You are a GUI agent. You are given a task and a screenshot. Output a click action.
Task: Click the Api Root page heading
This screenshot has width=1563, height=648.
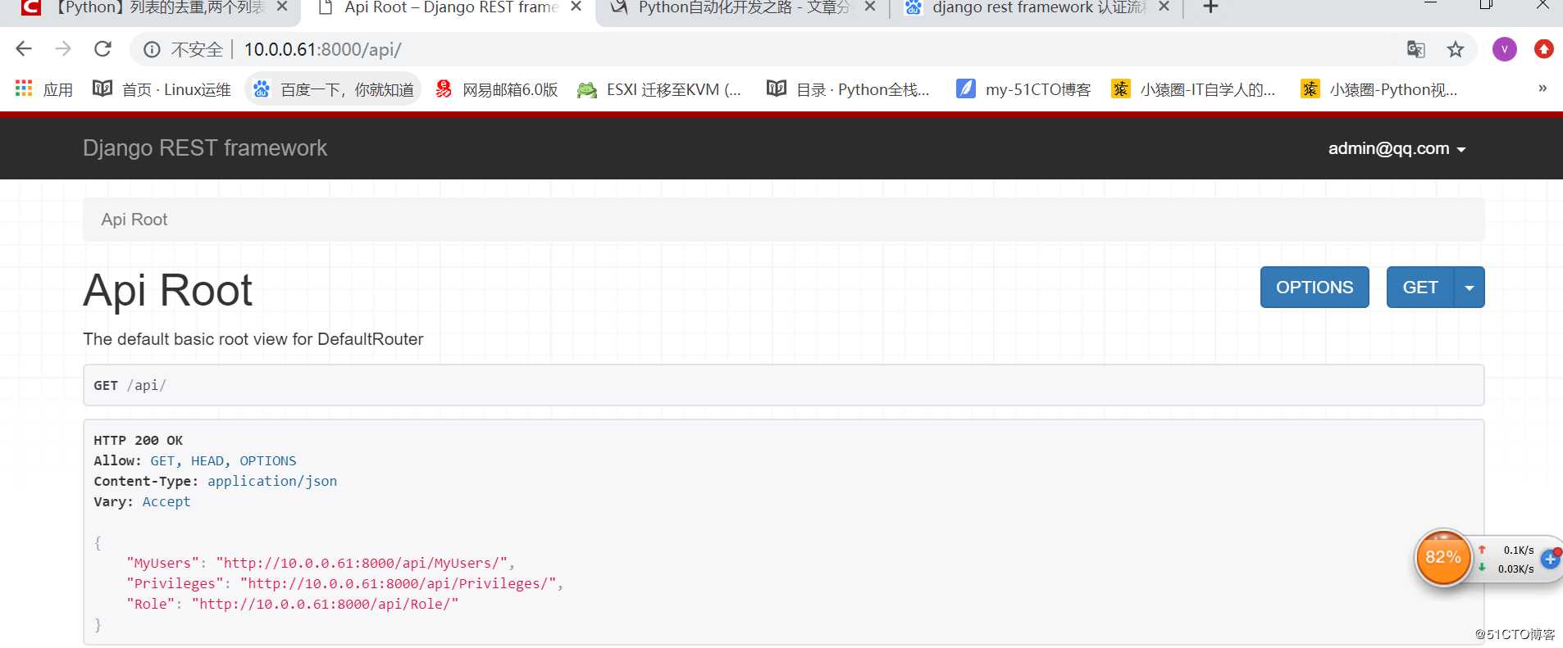click(168, 291)
